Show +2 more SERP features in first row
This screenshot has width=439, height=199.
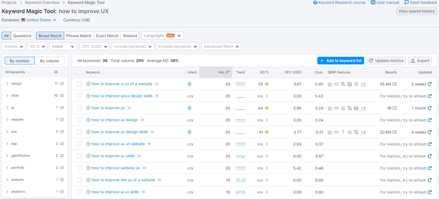pyautogui.click(x=363, y=84)
